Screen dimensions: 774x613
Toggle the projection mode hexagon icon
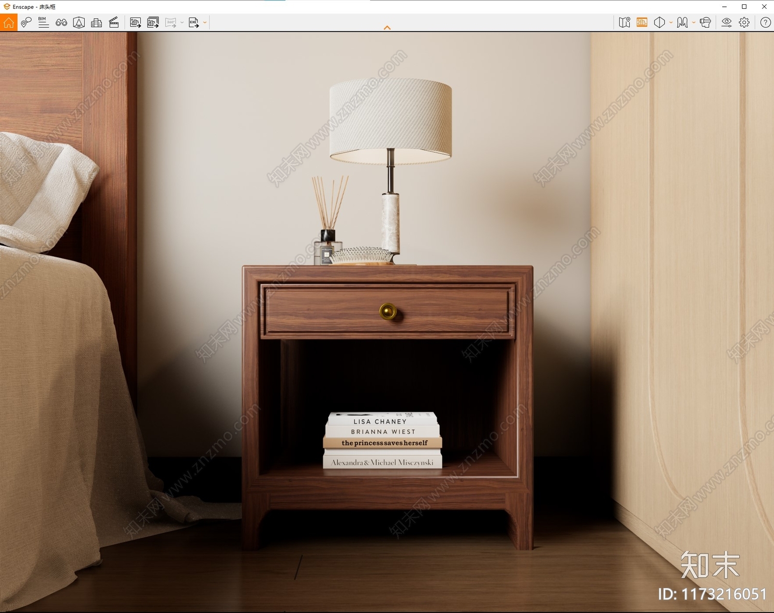coord(659,22)
